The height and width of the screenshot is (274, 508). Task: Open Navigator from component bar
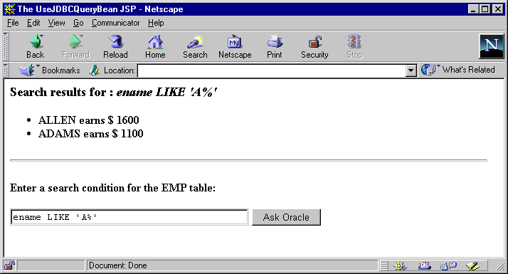coord(400,266)
